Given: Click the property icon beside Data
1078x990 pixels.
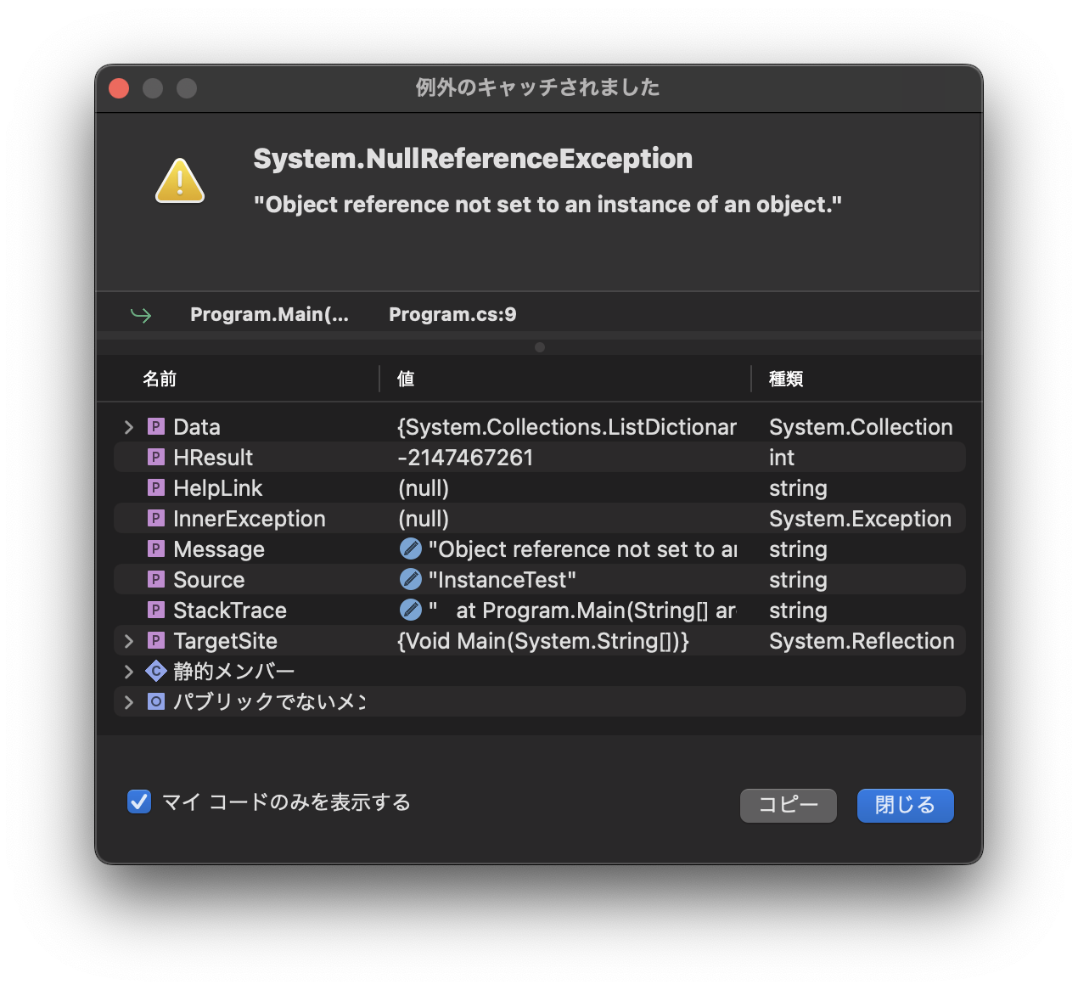Looking at the screenshot, I should pyautogui.click(x=155, y=426).
